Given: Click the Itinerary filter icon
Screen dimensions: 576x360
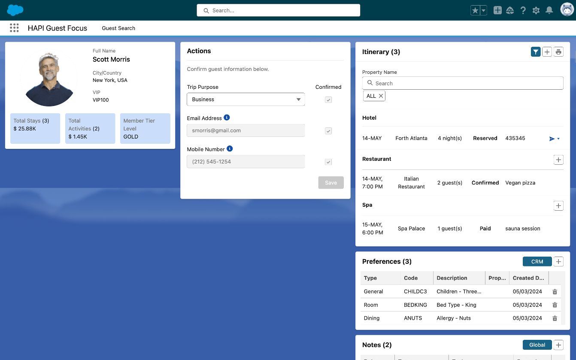Looking at the screenshot, I should tap(535, 52).
